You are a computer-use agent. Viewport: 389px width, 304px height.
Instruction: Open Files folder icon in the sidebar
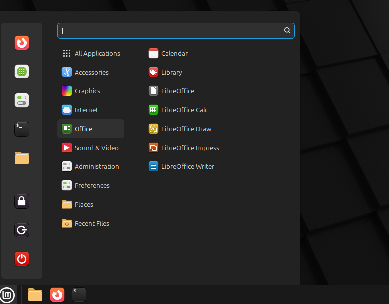pos(22,158)
